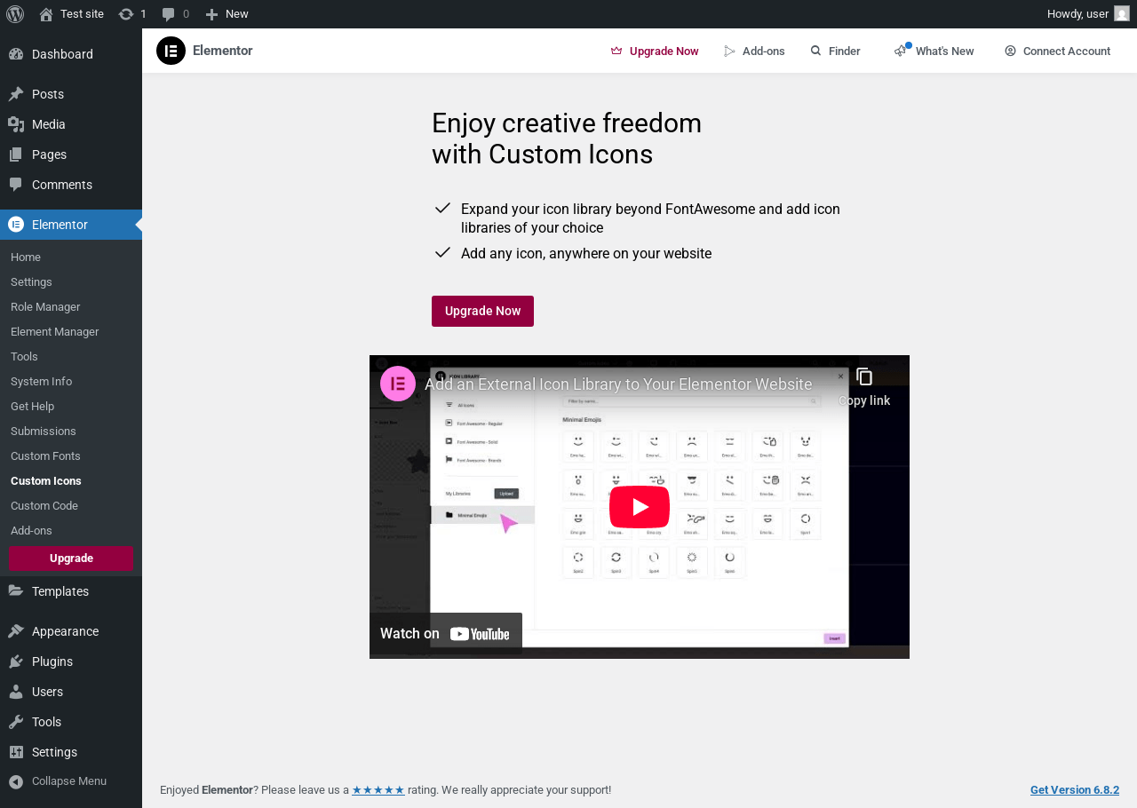1137x808 pixels.
Task: Click the Users person icon
Action: tap(16, 692)
